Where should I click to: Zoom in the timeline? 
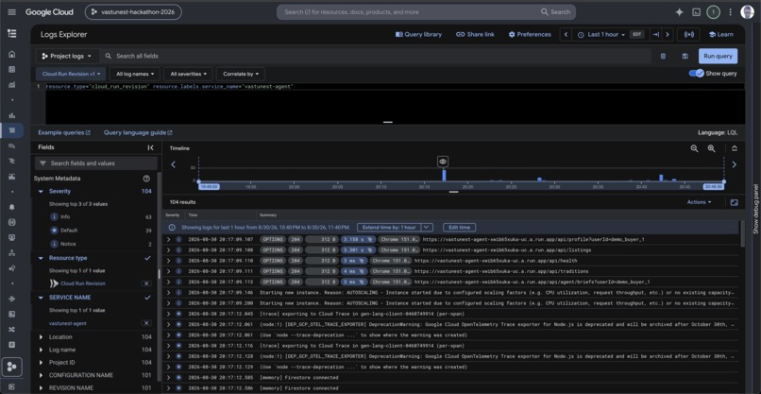click(x=712, y=148)
